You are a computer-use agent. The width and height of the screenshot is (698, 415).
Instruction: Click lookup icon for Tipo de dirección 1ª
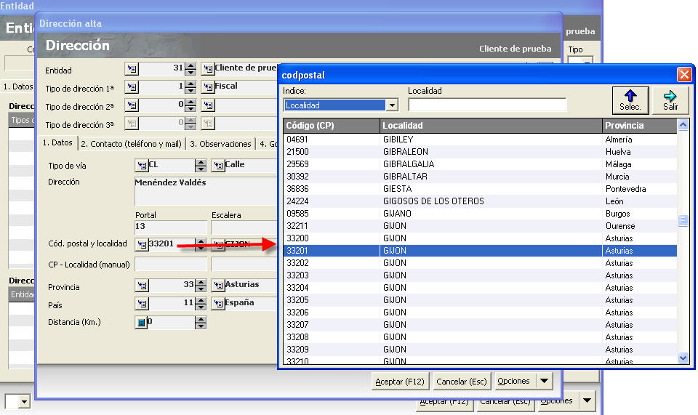[132, 87]
